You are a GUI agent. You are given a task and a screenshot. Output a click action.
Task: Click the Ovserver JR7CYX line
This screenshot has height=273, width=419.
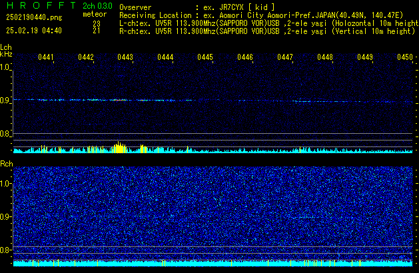click(197, 7)
